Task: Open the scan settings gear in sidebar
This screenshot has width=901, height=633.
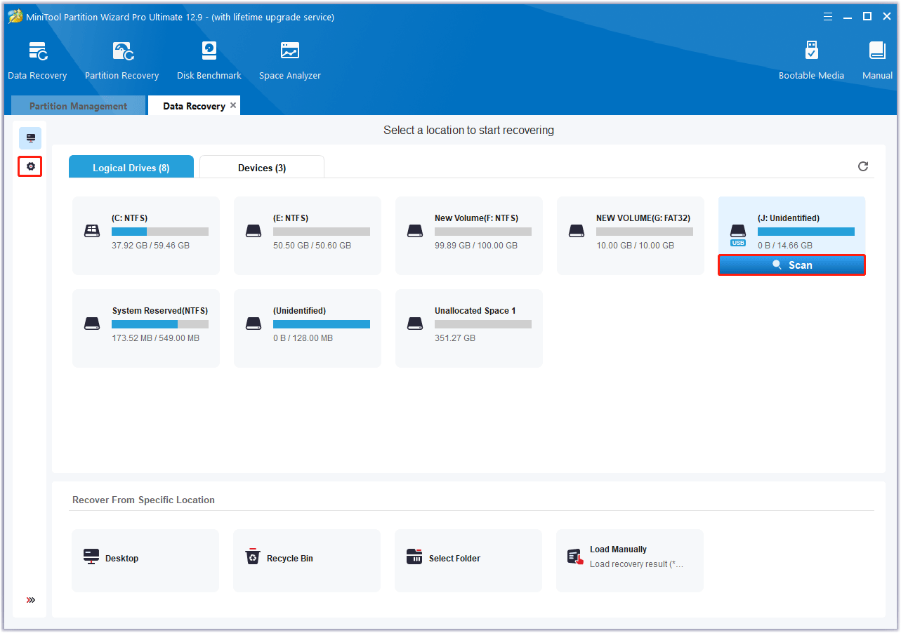Action: [x=29, y=166]
